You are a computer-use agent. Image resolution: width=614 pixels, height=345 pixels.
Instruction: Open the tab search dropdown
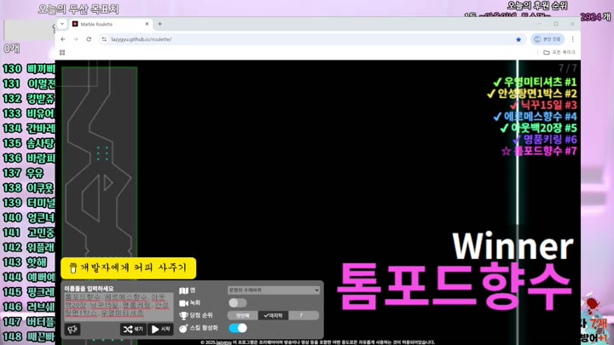[x=62, y=24]
